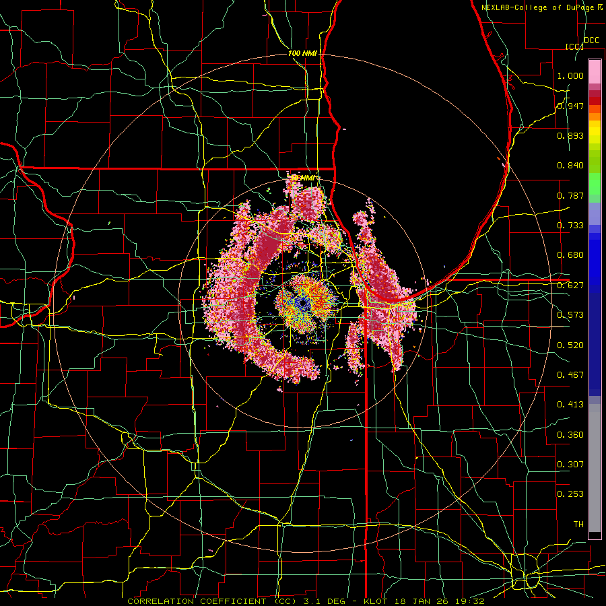
Task: Click the bright green color bar segment
Action: [595, 184]
